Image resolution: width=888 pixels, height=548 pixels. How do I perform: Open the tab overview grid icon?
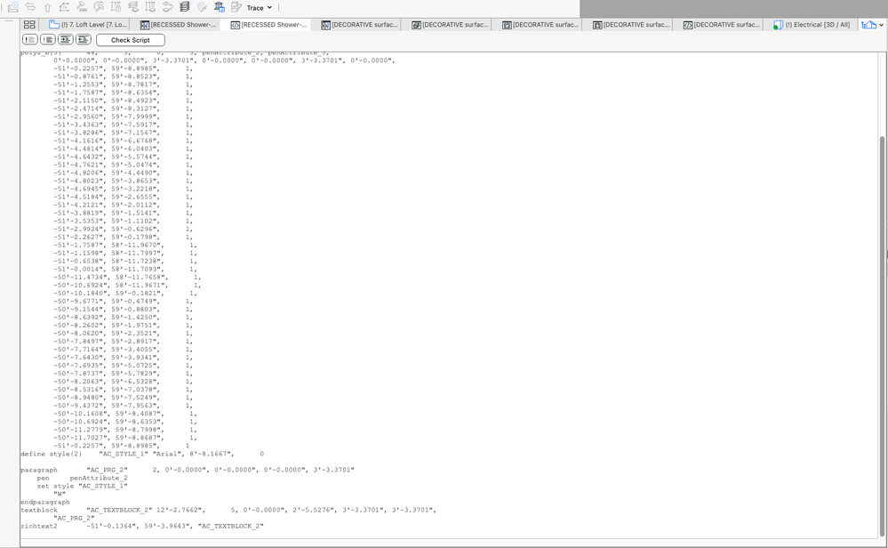[x=29, y=24]
